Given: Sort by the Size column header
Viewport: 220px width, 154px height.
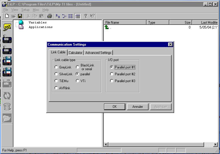Looking at the screenshot, I should click(x=181, y=23).
